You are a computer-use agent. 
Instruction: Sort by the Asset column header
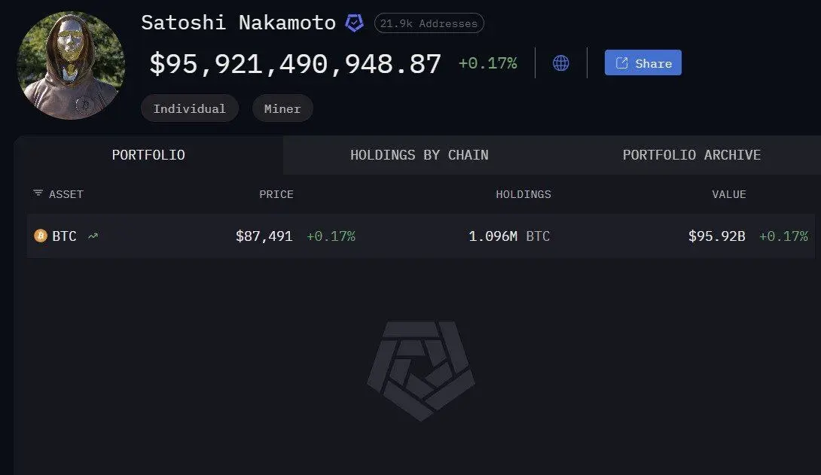point(66,194)
